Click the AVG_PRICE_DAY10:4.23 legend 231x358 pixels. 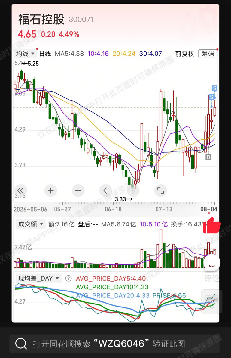coord(112,287)
